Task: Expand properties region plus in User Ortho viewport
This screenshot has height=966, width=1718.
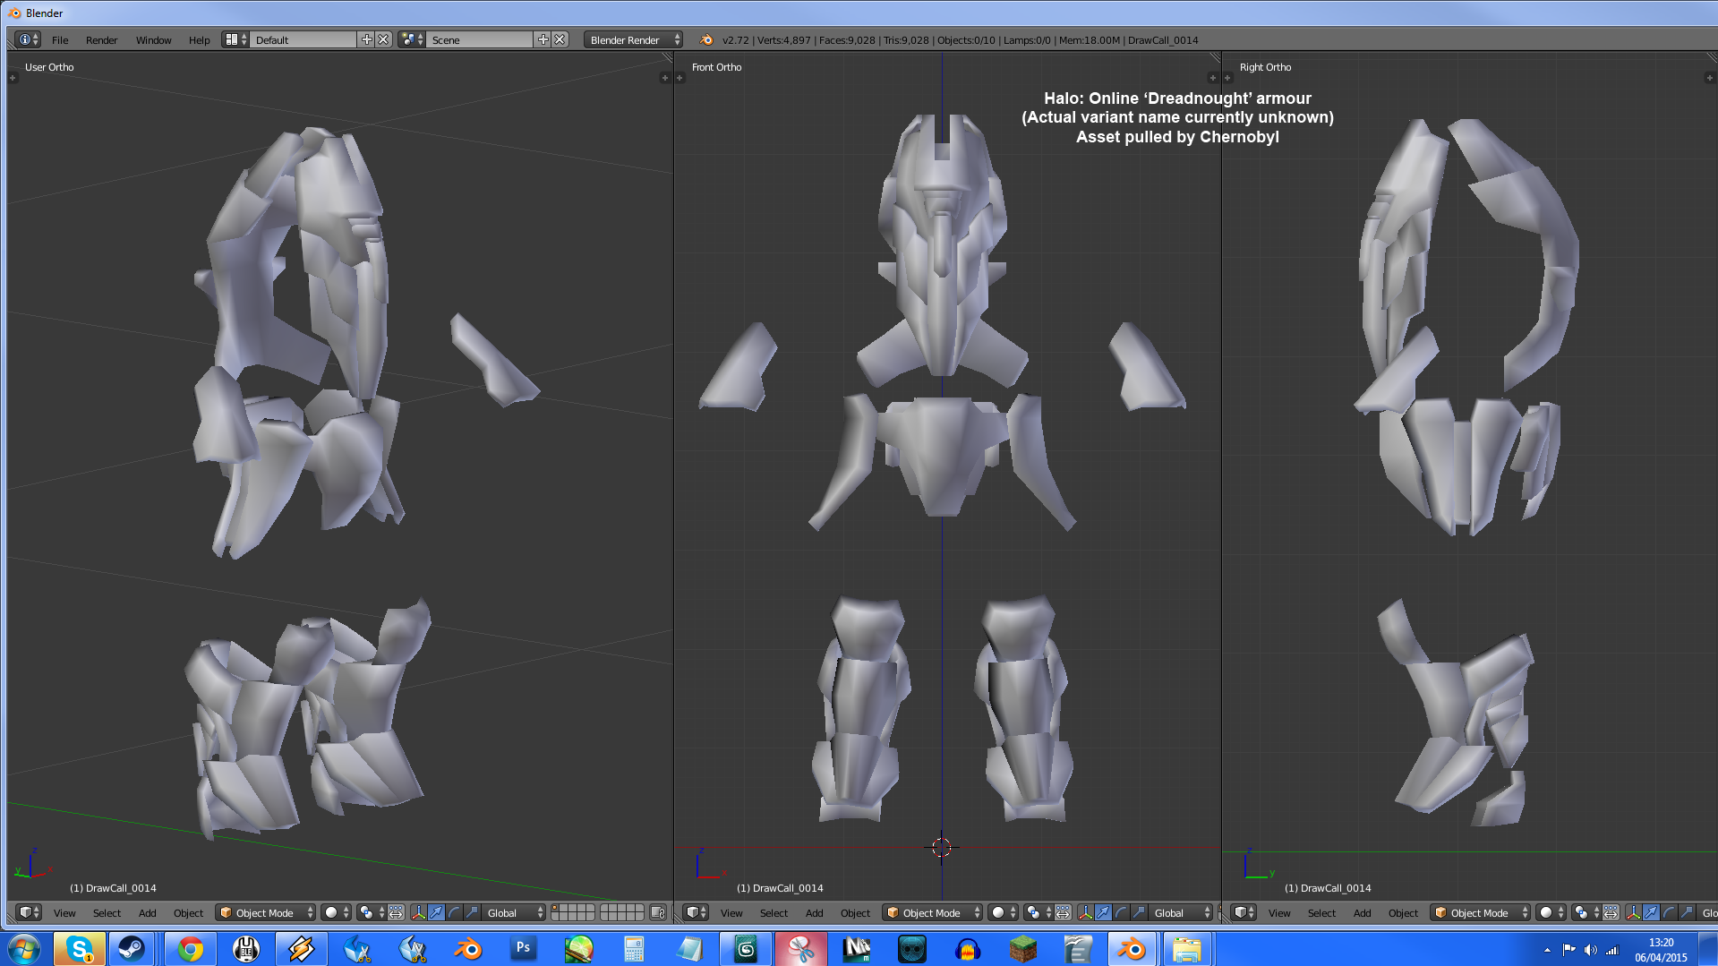Action: [x=664, y=78]
